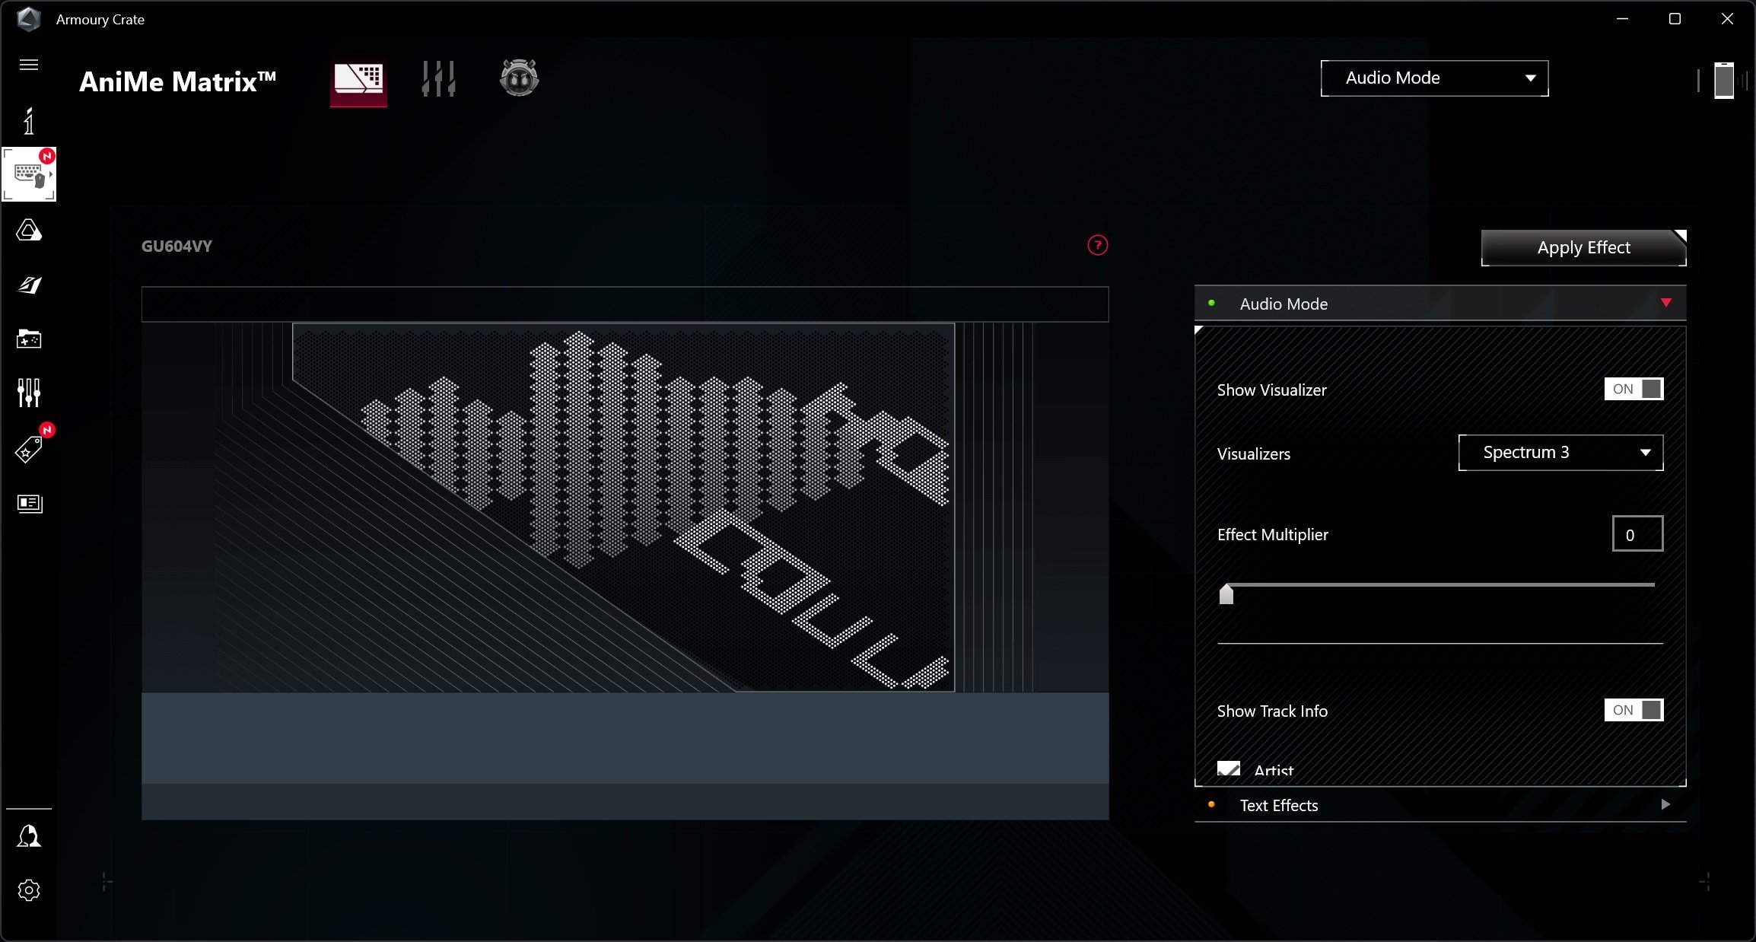
Task: Open the user/account profile icon
Action: [29, 836]
